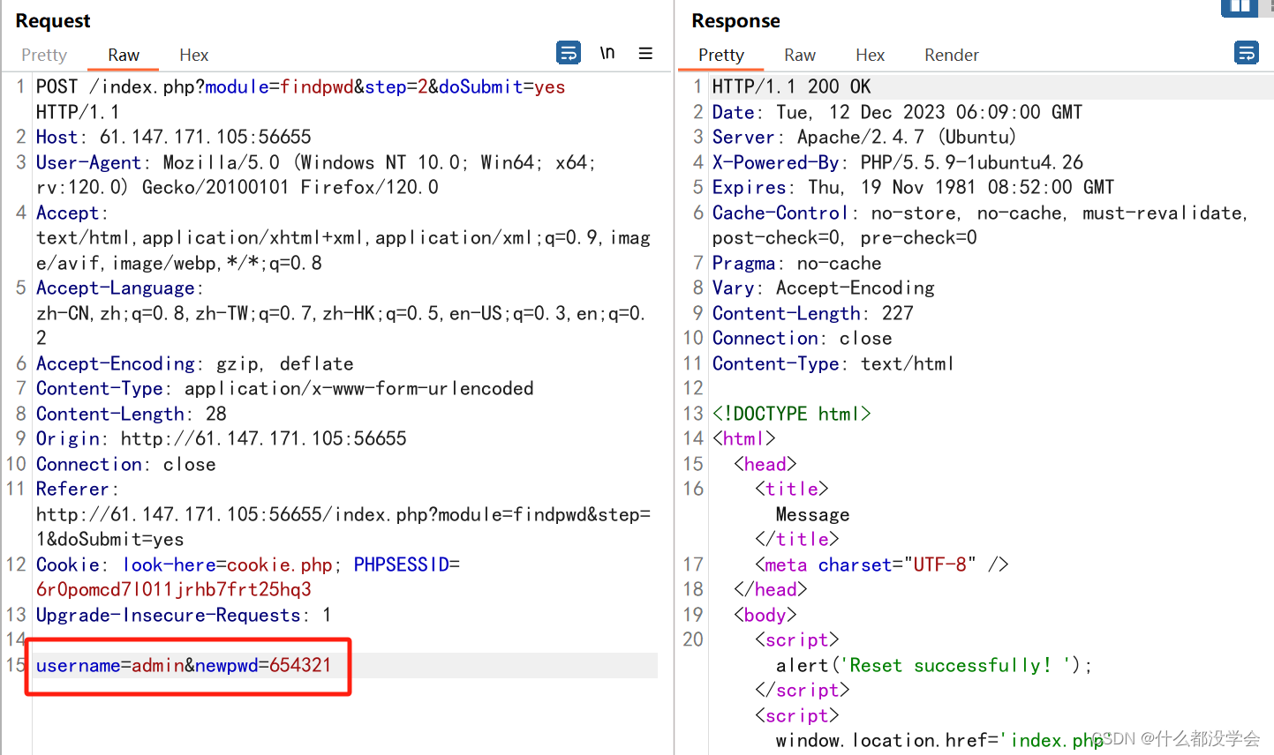The image size is (1274, 755).
Task: Click the X-Powered-By PHP header line
Action: point(898,162)
